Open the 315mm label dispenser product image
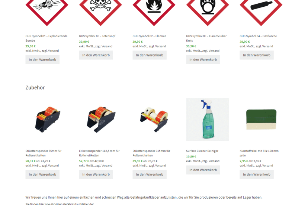308x205 pixels. [154, 120]
